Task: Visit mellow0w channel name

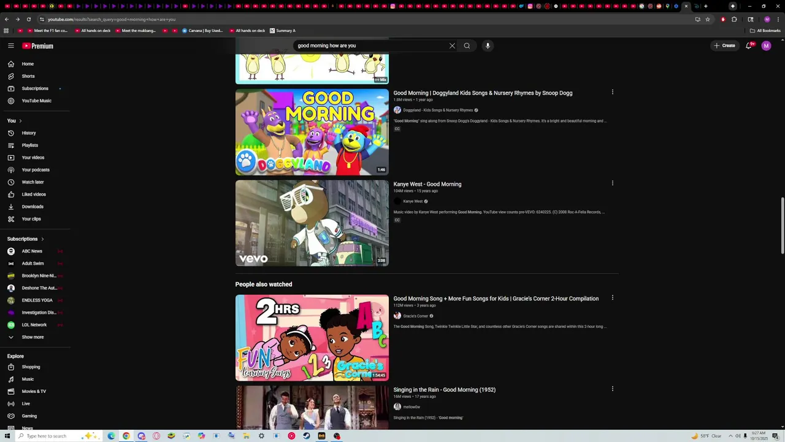Action: (x=412, y=407)
